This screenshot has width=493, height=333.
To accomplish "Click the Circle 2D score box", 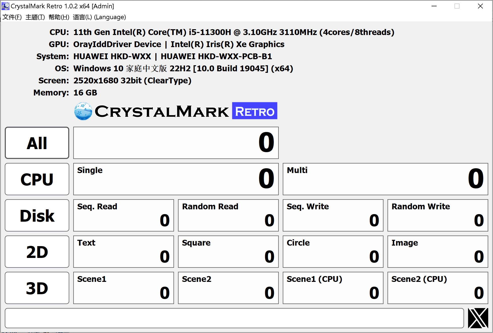I will [333, 252].
